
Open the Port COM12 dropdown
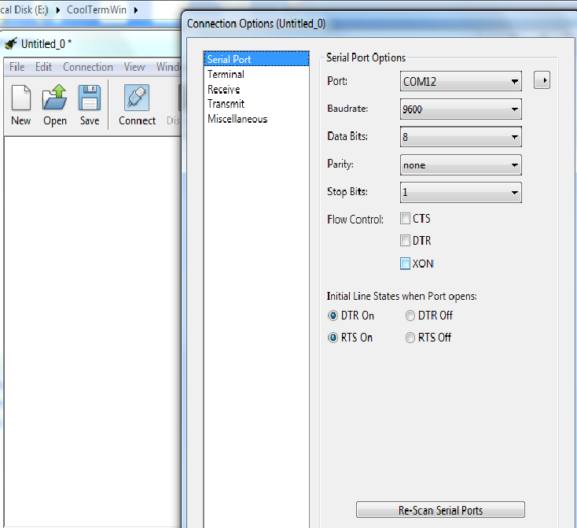pos(461,81)
